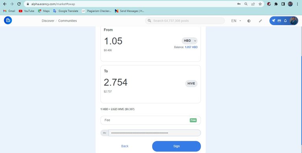Click the zoom magnifier icon in address bar
This screenshot has height=153, width=302.
click(246, 4)
